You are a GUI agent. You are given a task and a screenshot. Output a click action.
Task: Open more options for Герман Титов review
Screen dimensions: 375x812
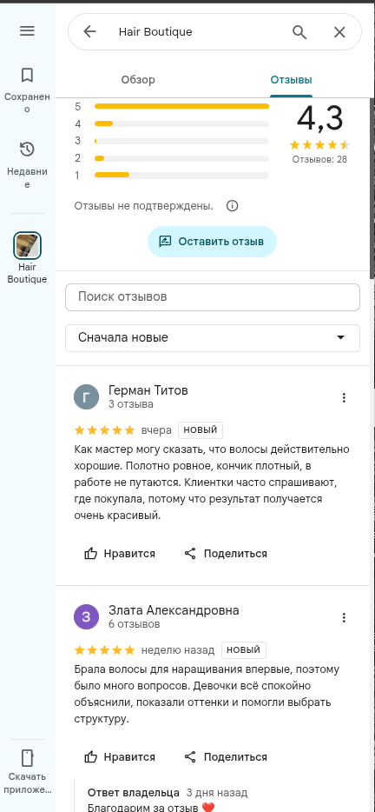point(344,397)
